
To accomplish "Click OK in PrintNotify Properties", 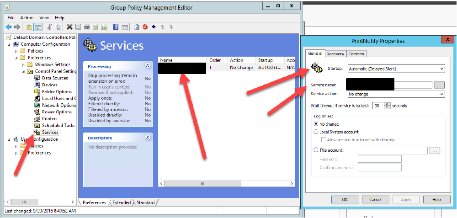I will (x=345, y=200).
